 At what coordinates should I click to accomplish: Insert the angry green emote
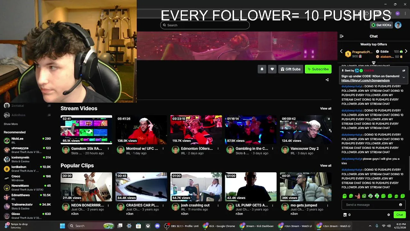coord(364,196)
